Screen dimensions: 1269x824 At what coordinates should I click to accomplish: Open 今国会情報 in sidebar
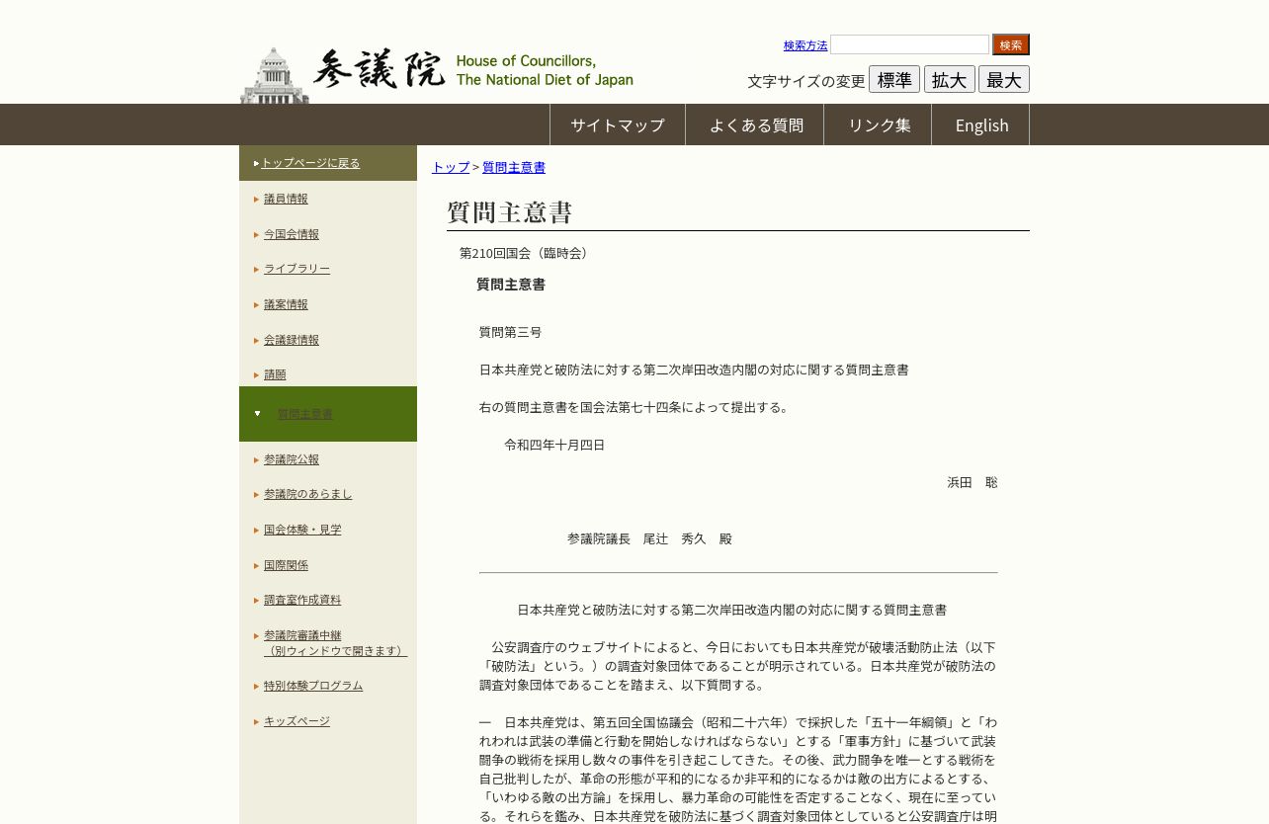[x=292, y=234]
